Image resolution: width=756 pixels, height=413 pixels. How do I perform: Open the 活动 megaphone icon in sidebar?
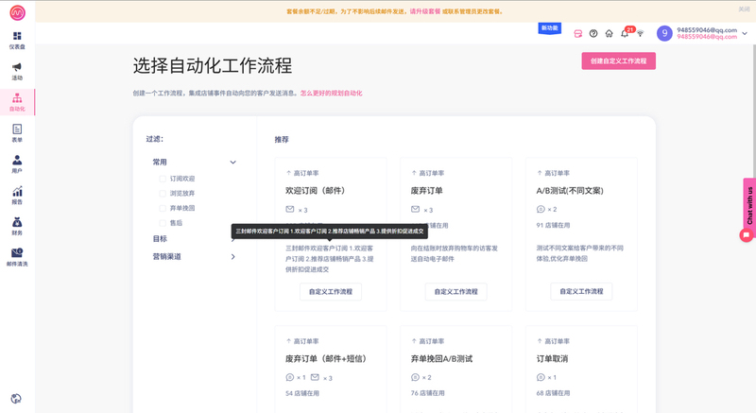(17, 71)
